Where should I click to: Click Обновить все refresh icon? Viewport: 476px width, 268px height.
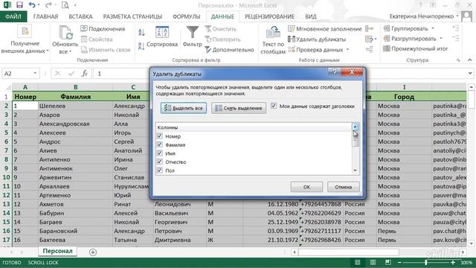(65, 33)
